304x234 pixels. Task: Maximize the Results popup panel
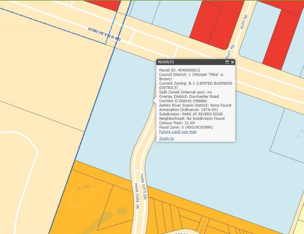227,62
